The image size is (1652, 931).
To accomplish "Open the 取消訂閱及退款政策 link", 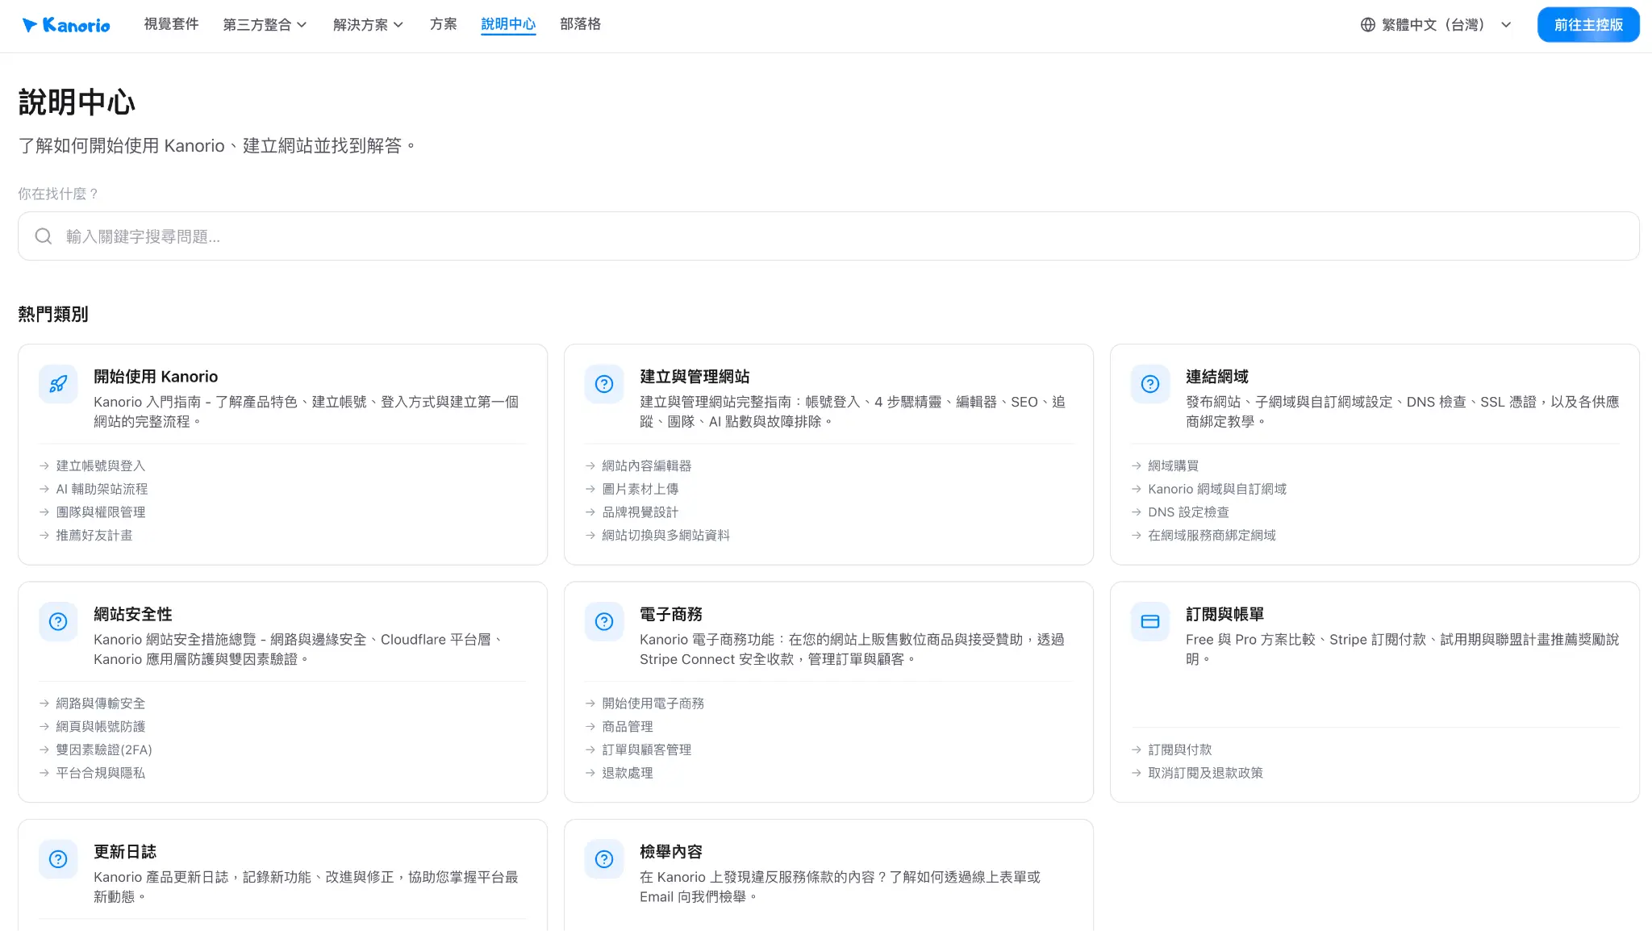I will click(1205, 773).
